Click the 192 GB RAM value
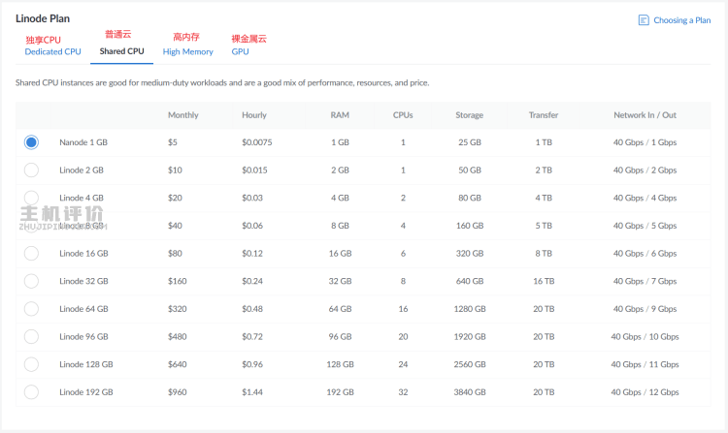Image resolution: width=728 pixels, height=433 pixels. pyautogui.click(x=340, y=392)
